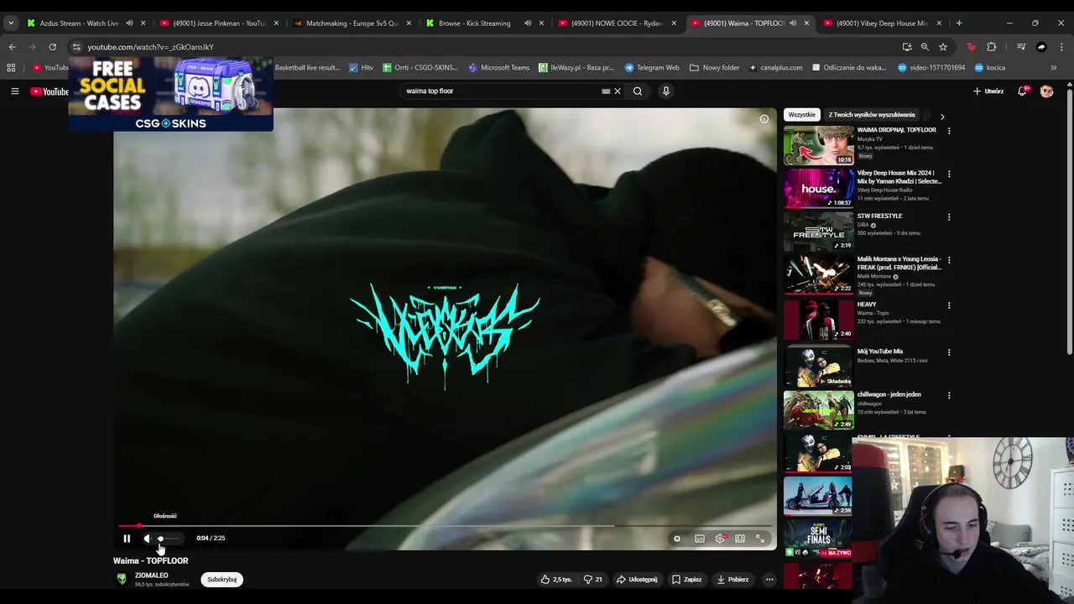Screen dimensions: 1074x604
Task: Run search with the magnifying glass button
Action: tap(638, 91)
